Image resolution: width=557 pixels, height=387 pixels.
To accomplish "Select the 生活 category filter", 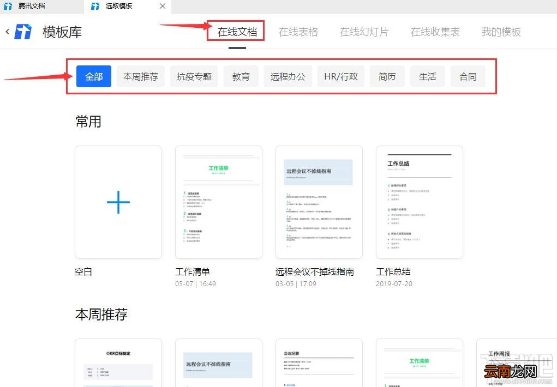I will point(427,76).
